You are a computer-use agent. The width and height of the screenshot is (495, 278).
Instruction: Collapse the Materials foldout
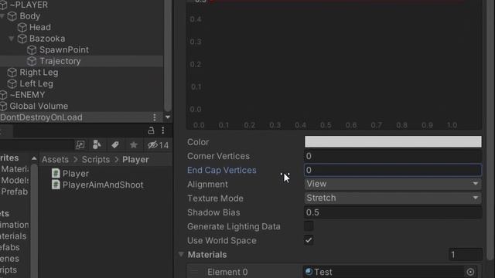point(181,254)
